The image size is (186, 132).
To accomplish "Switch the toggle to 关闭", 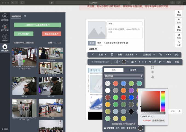I will (92, 43).
